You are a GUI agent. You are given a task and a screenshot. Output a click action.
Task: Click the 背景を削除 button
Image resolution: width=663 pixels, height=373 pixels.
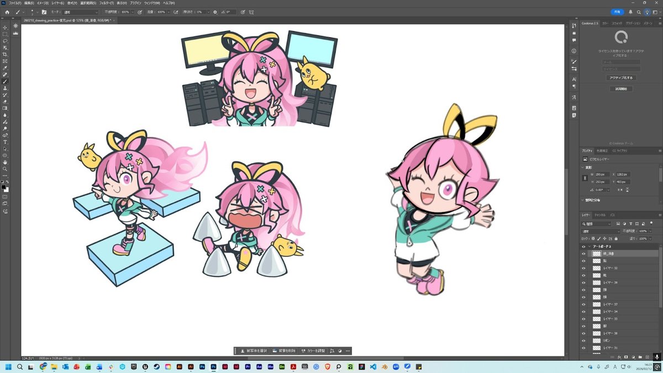point(284,350)
